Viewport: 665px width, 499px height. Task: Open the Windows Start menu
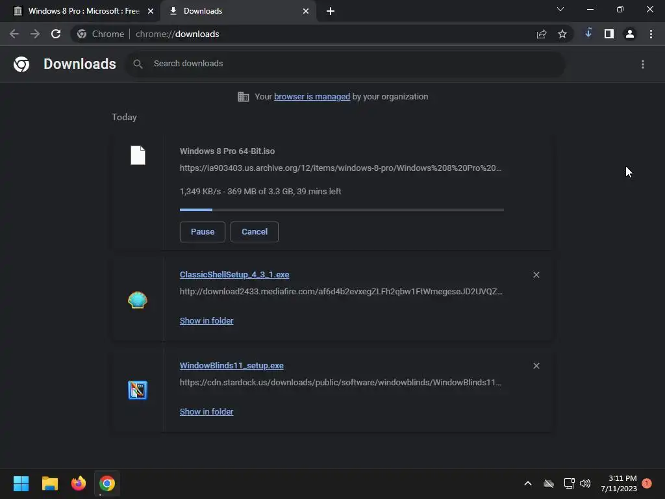pyautogui.click(x=21, y=483)
